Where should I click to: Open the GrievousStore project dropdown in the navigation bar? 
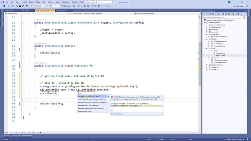[x=37, y=14]
